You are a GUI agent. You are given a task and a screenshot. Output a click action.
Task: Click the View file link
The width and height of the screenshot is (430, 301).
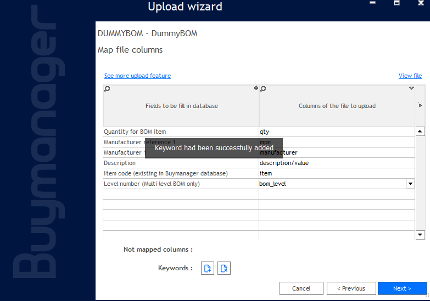(410, 76)
